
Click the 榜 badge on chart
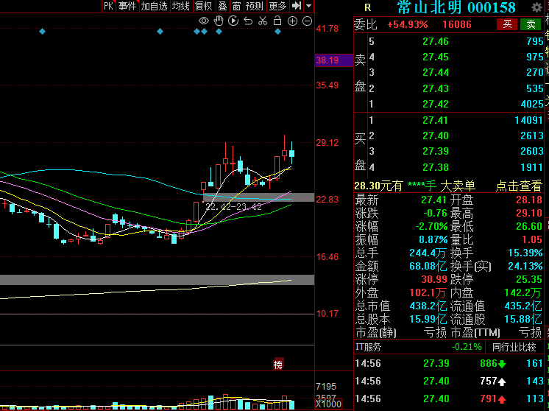click(278, 365)
